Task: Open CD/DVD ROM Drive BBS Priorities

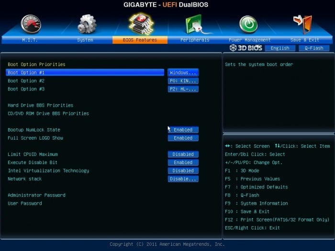Action: tap(48, 114)
